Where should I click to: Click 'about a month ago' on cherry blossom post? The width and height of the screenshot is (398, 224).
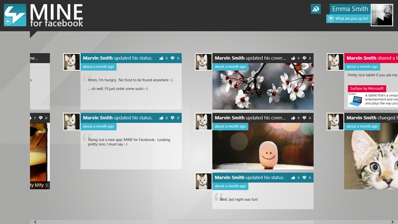(x=230, y=67)
